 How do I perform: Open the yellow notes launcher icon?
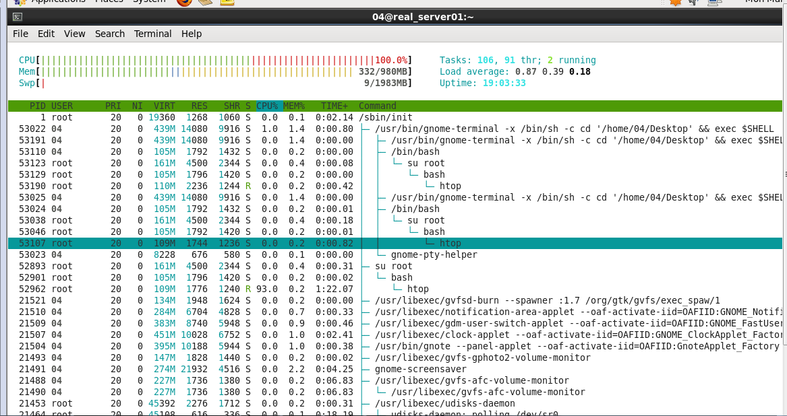tap(227, 1)
